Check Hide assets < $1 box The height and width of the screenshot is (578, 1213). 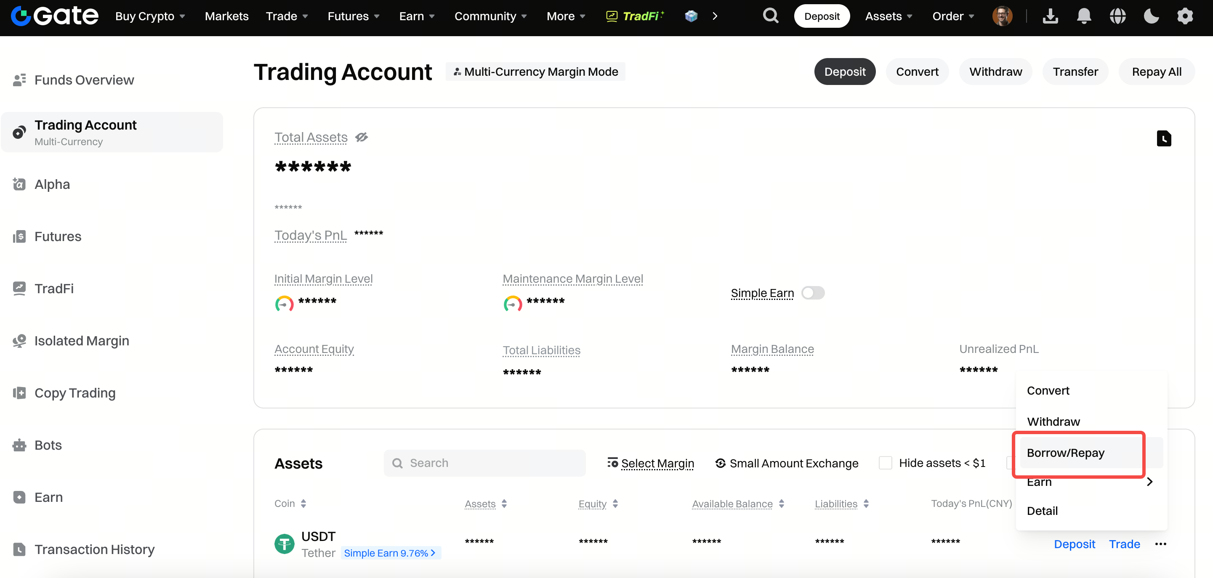[885, 463]
